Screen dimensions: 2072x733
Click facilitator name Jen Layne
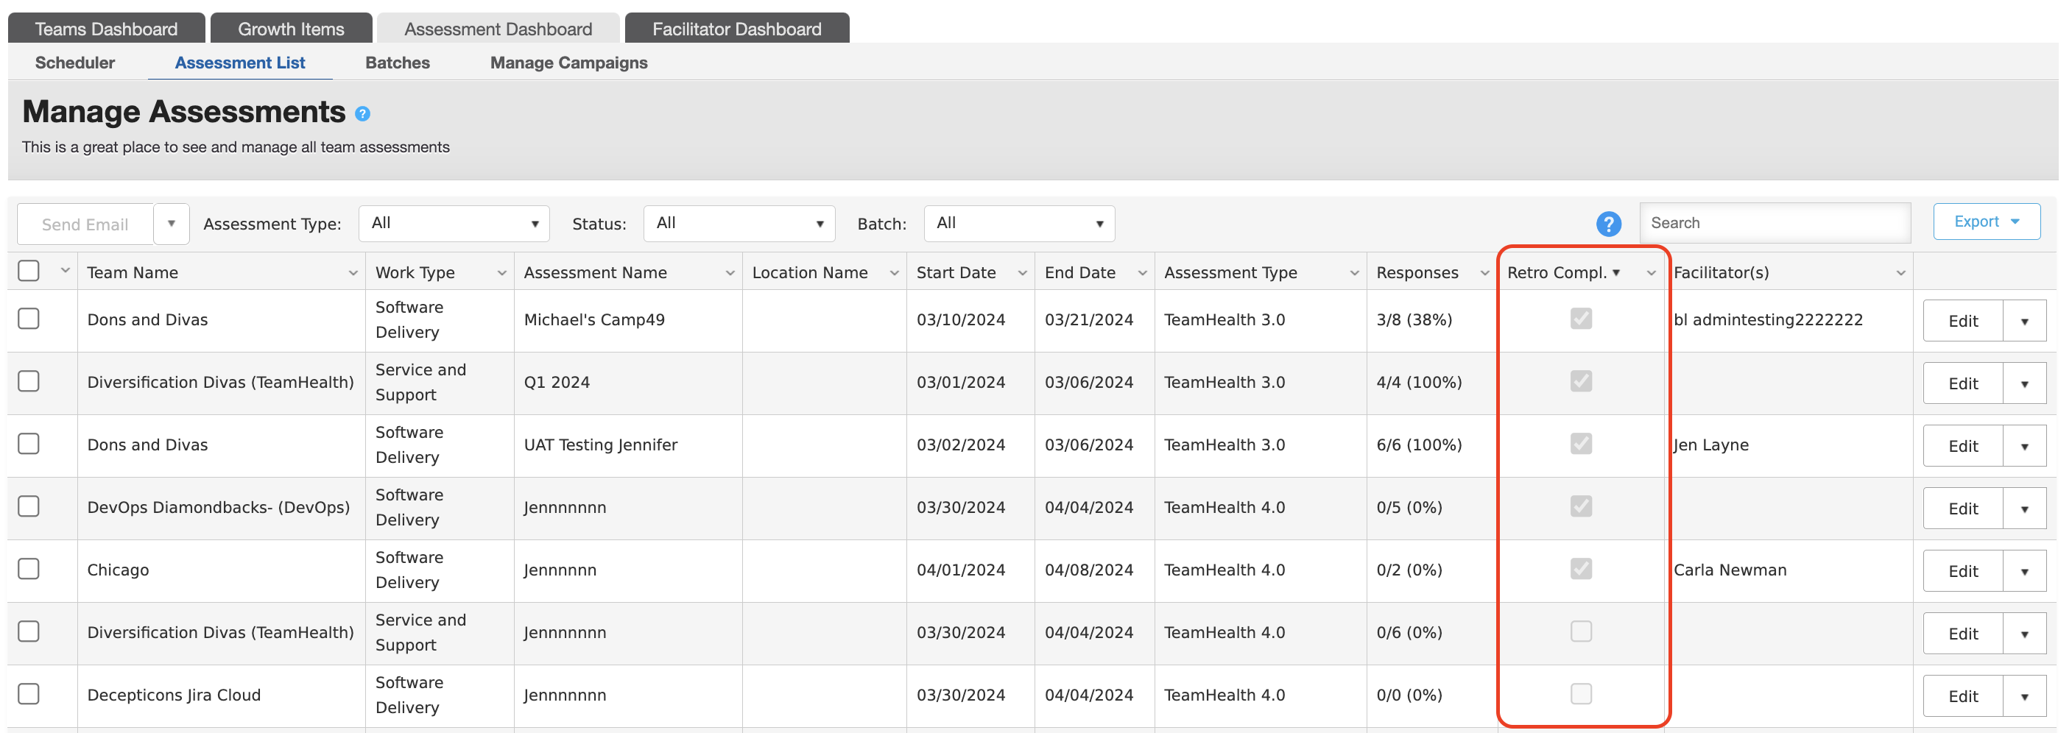(x=1711, y=445)
